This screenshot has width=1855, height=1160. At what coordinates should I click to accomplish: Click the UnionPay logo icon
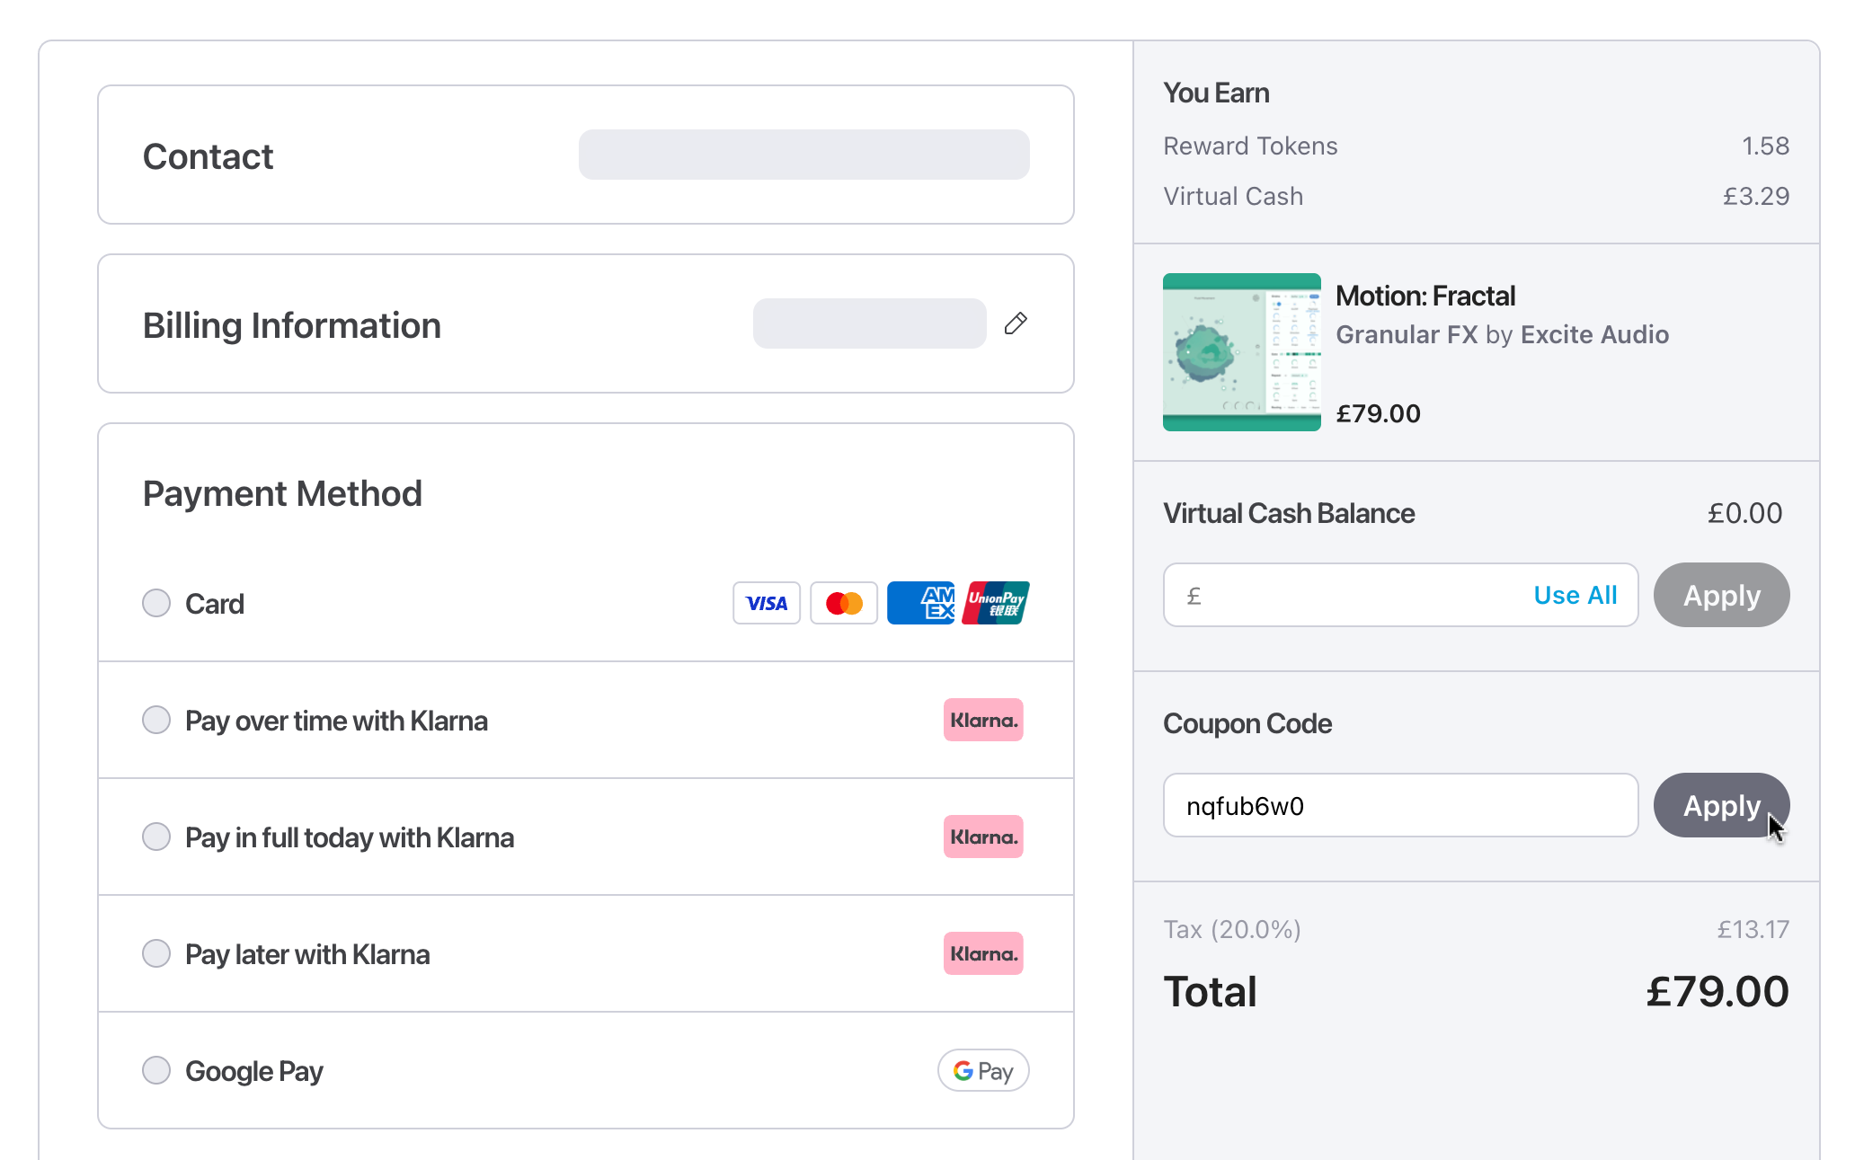996,603
